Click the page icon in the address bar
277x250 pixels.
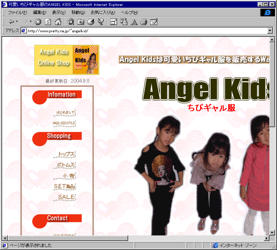[x=24, y=31]
